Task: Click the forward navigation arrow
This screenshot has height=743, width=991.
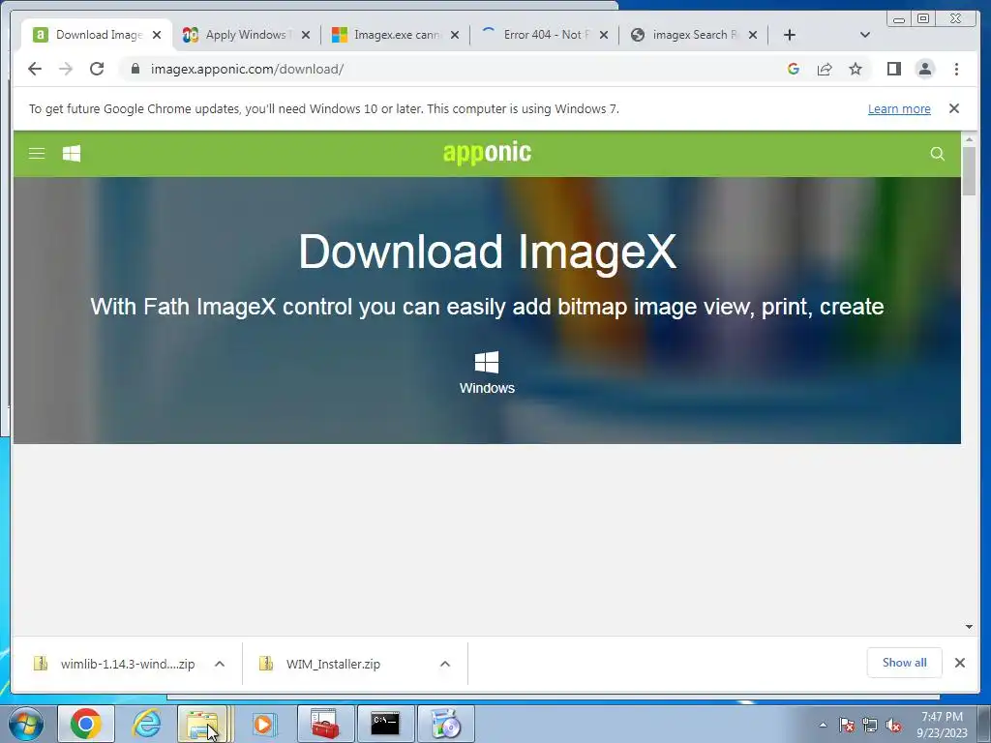Action: pos(66,69)
